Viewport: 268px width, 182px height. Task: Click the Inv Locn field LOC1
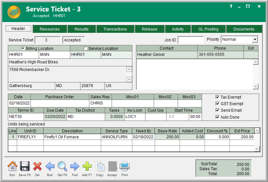(x=135, y=117)
